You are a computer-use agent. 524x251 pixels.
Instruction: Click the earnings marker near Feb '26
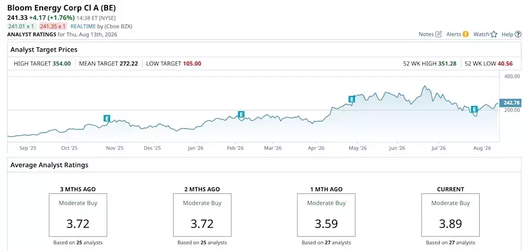[x=241, y=115]
